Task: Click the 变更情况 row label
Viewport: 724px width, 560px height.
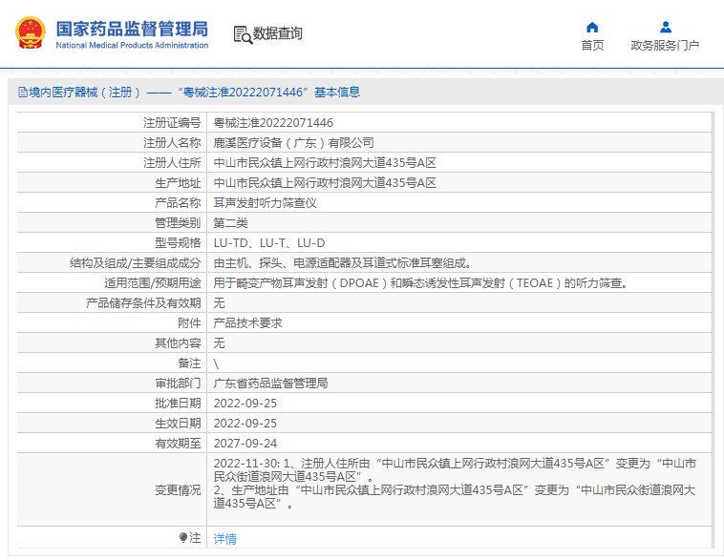Action: (x=178, y=490)
